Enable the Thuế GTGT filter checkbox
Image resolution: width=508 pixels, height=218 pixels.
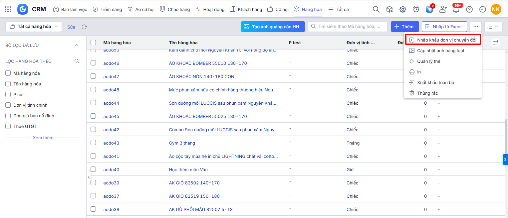8,126
